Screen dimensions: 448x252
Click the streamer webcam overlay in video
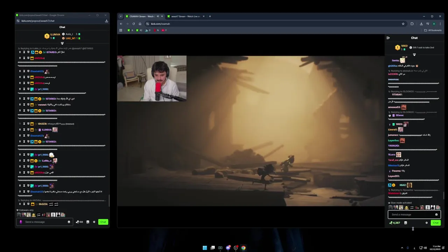pos(152,78)
